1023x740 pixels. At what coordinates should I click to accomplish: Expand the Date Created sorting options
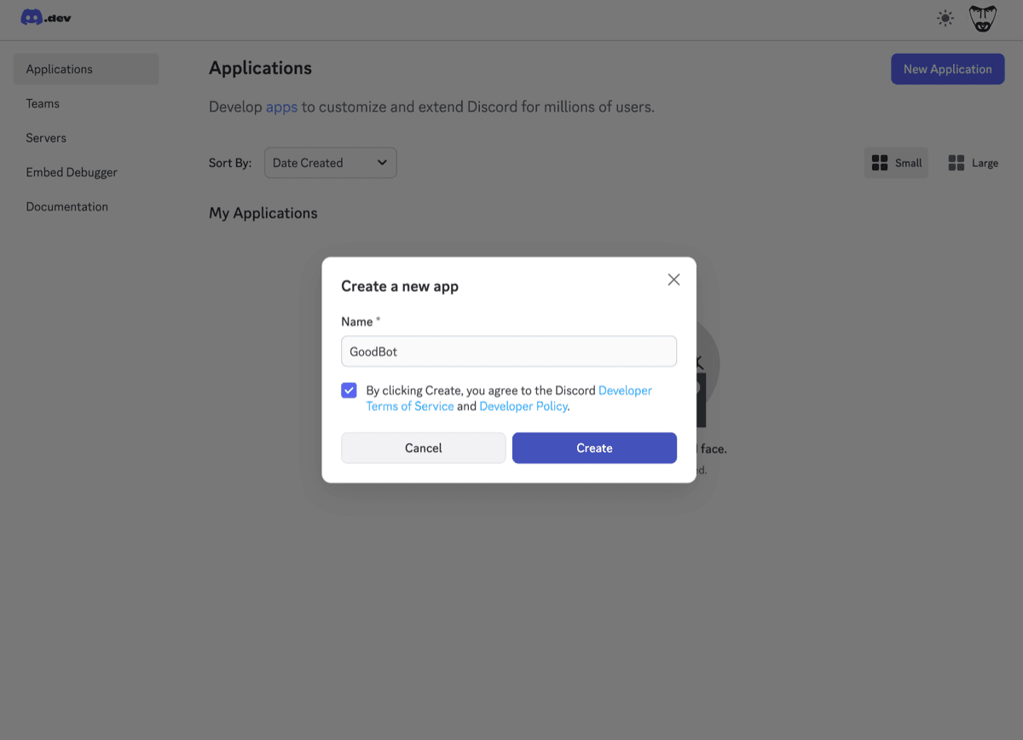[330, 162]
